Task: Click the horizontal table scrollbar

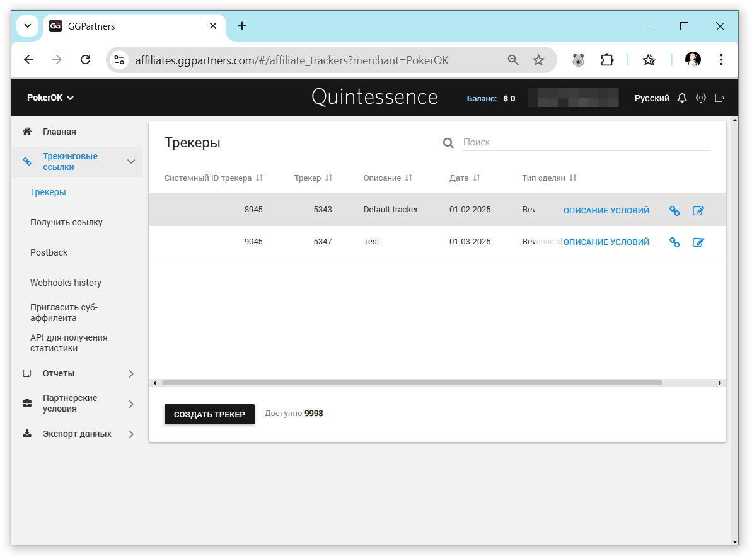Action: [x=412, y=383]
